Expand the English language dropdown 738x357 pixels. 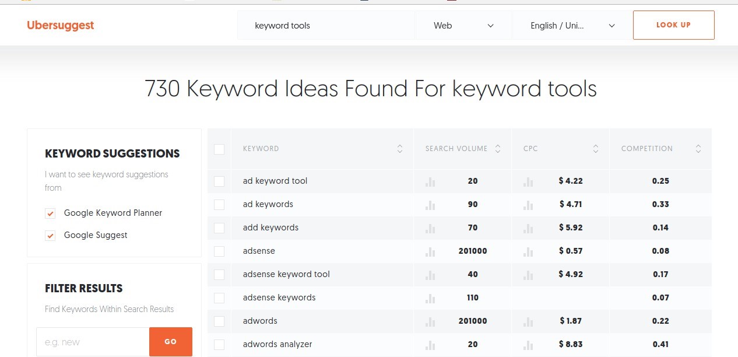coord(572,26)
